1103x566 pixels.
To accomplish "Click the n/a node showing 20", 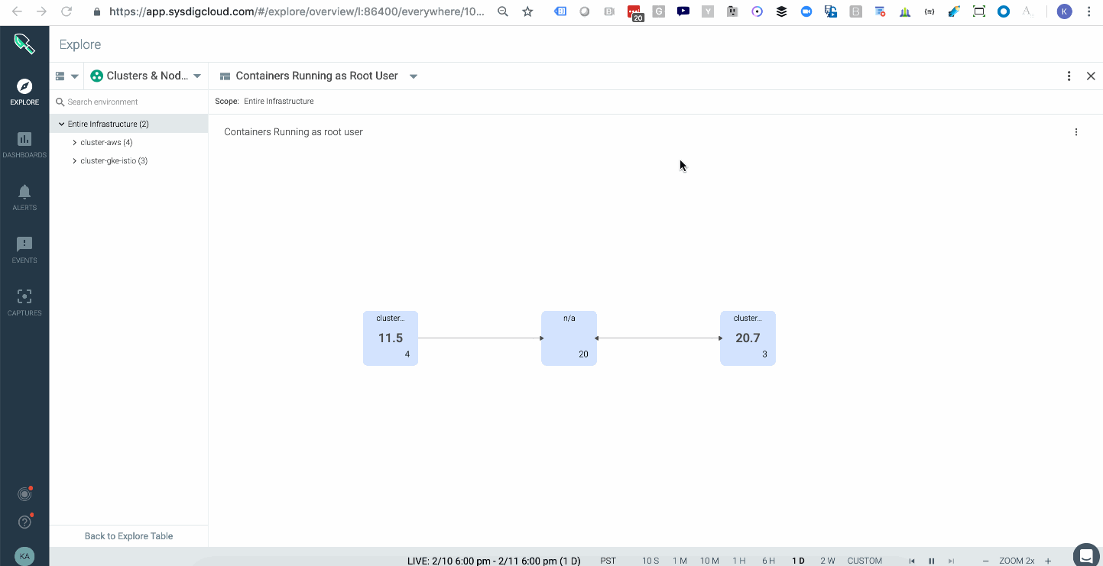I will coord(569,338).
